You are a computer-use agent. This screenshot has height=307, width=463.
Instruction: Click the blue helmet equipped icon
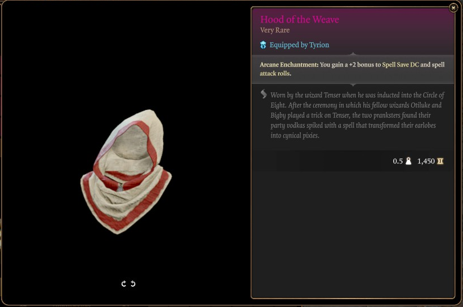click(x=263, y=45)
